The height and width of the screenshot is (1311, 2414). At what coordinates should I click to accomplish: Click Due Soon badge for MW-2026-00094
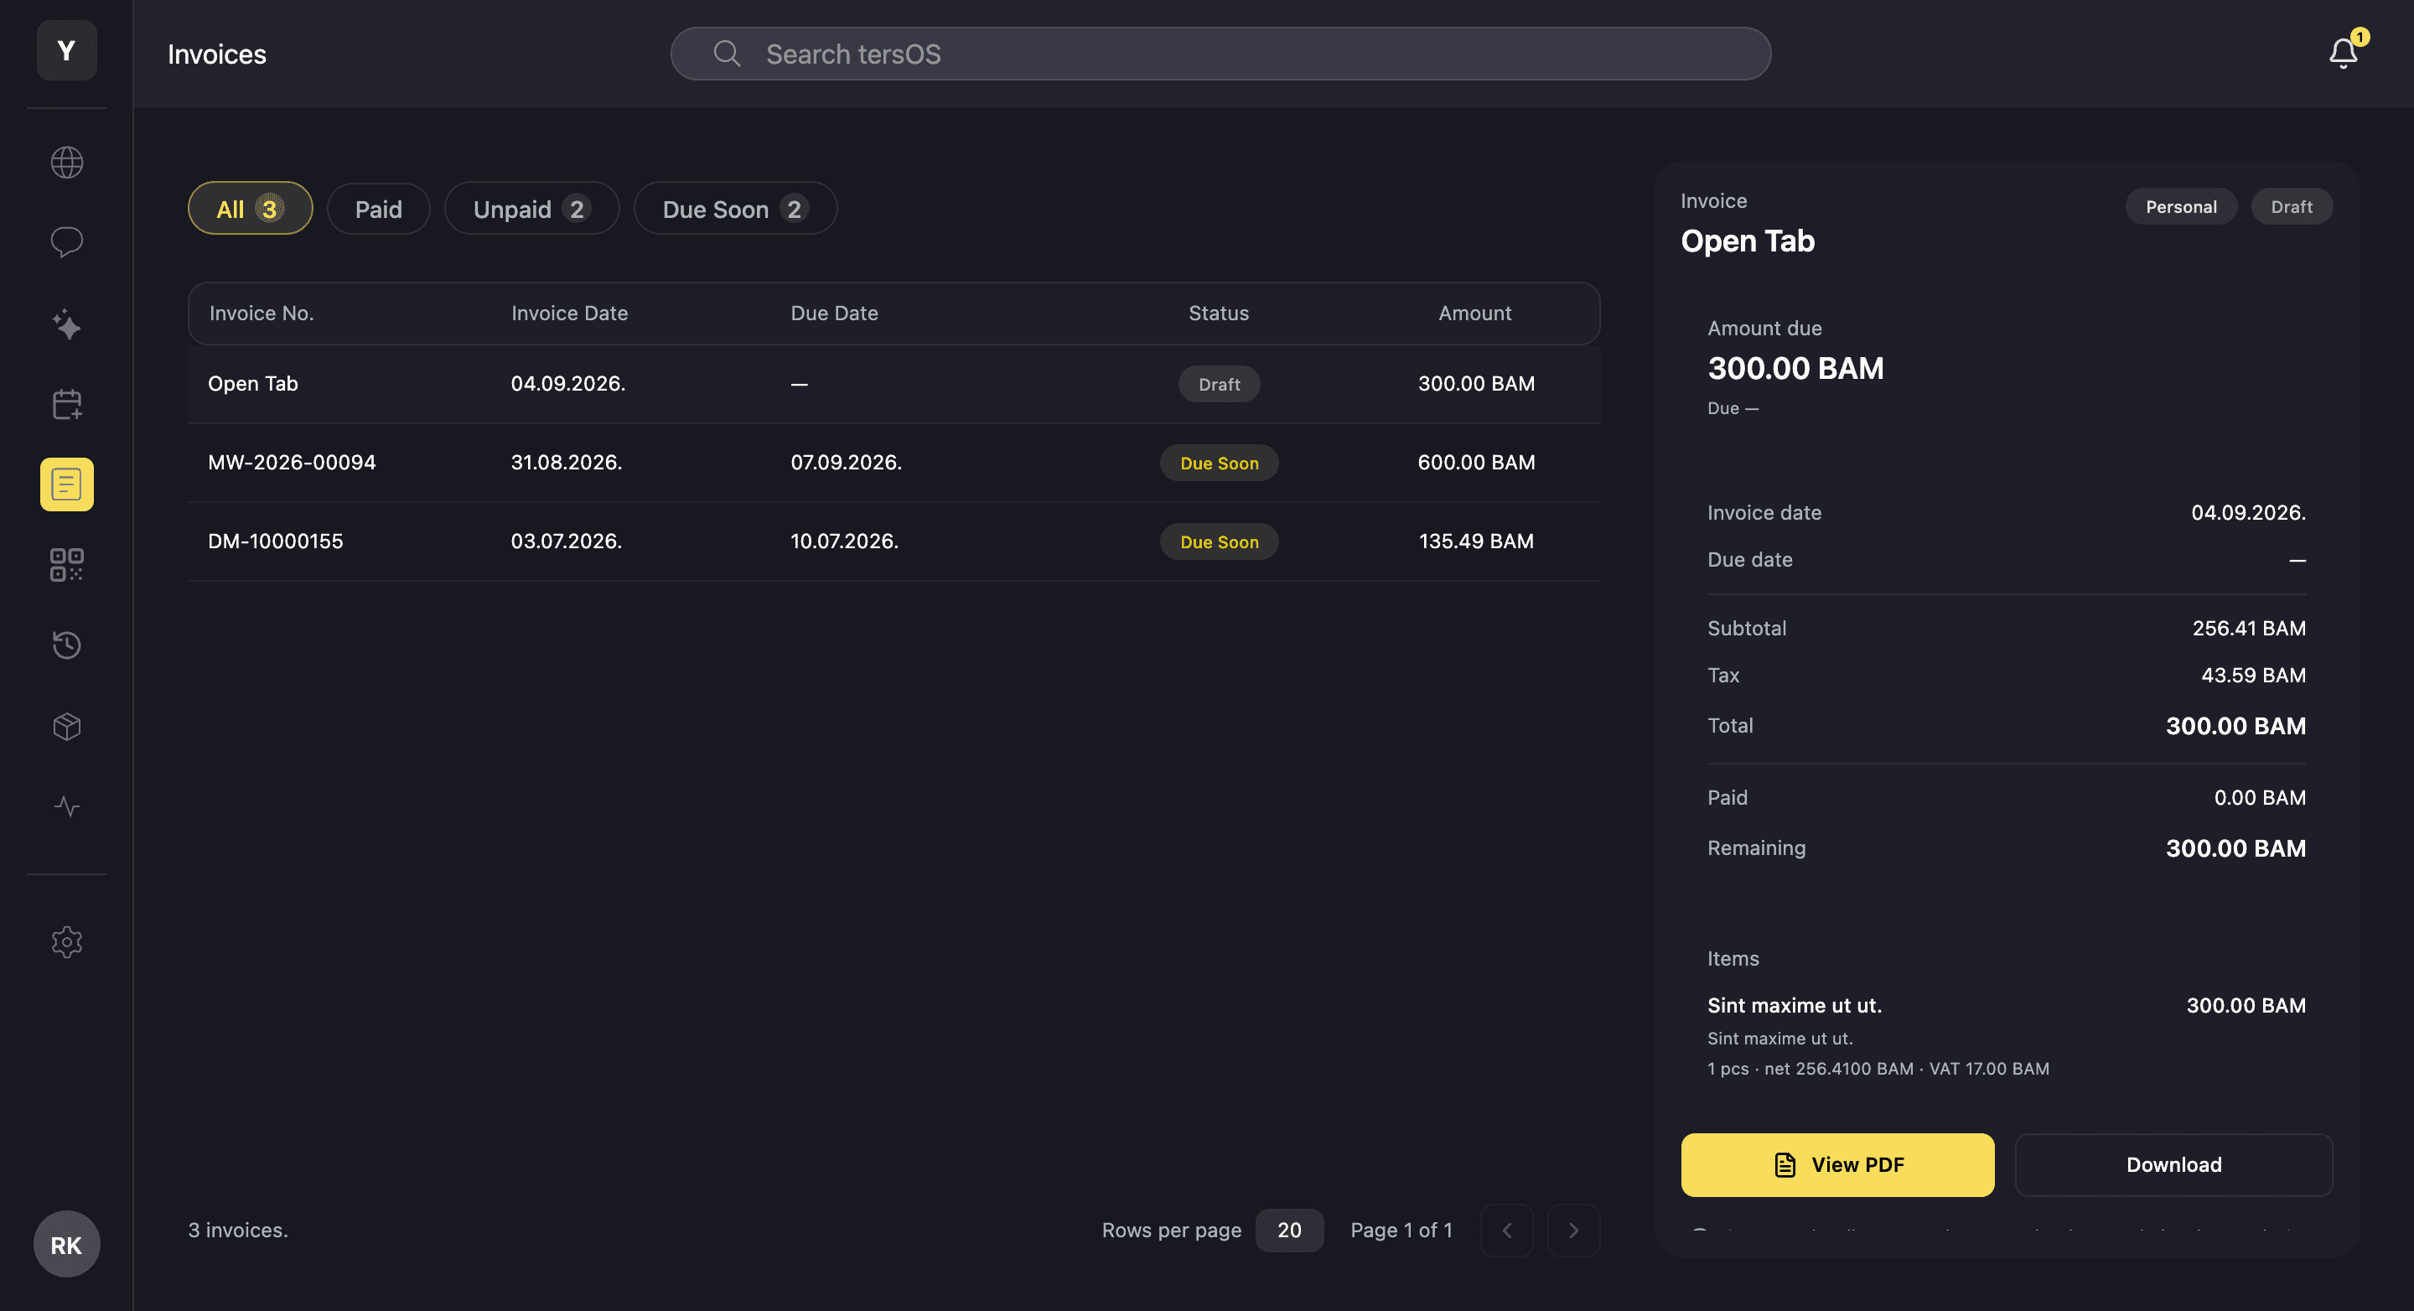pos(1220,463)
